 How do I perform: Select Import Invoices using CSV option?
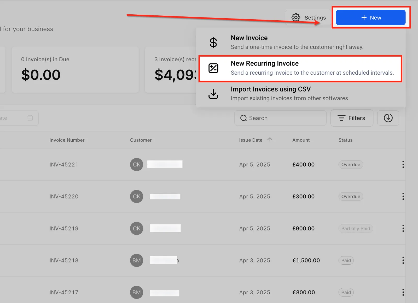tap(300, 94)
